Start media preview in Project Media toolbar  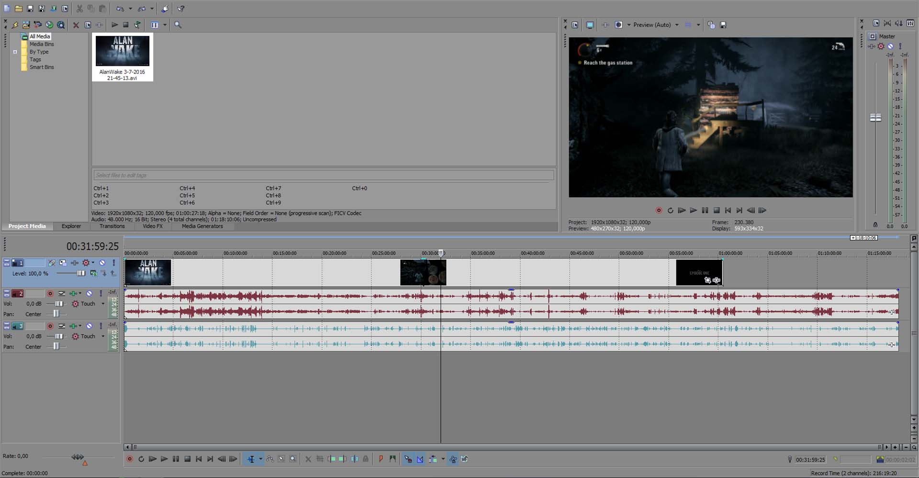point(114,25)
